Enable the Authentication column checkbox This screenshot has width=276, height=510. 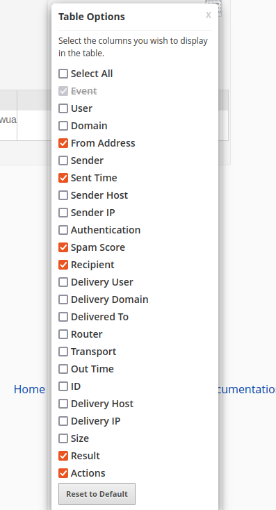point(63,230)
